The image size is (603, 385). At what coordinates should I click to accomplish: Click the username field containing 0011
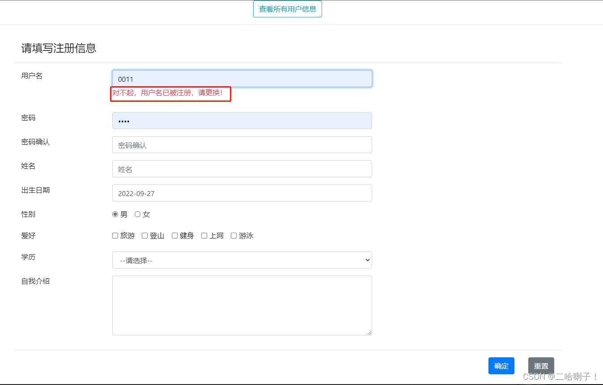click(x=242, y=78)
